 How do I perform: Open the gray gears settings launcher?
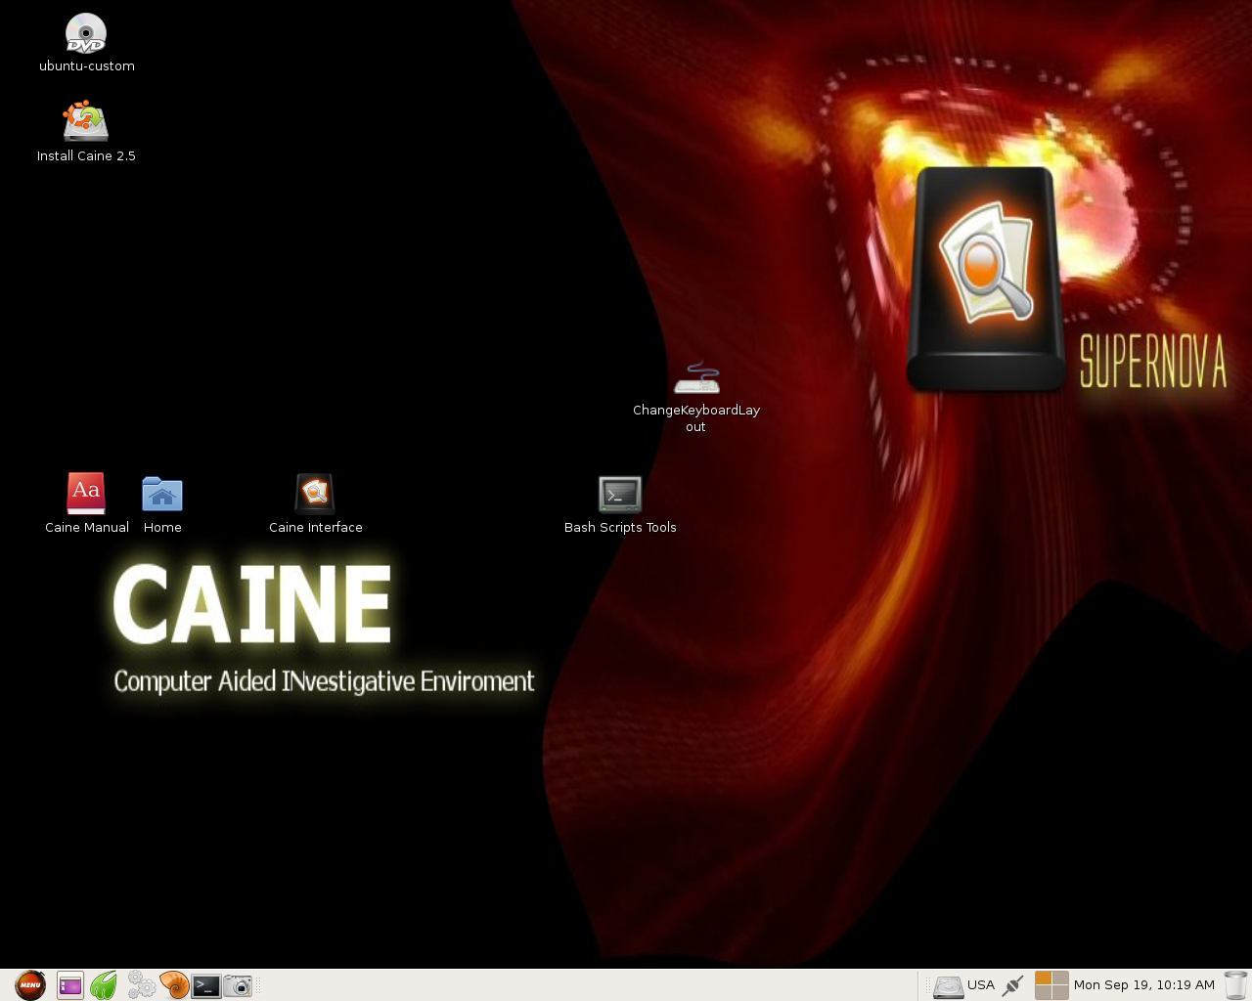tap(141, 985)
